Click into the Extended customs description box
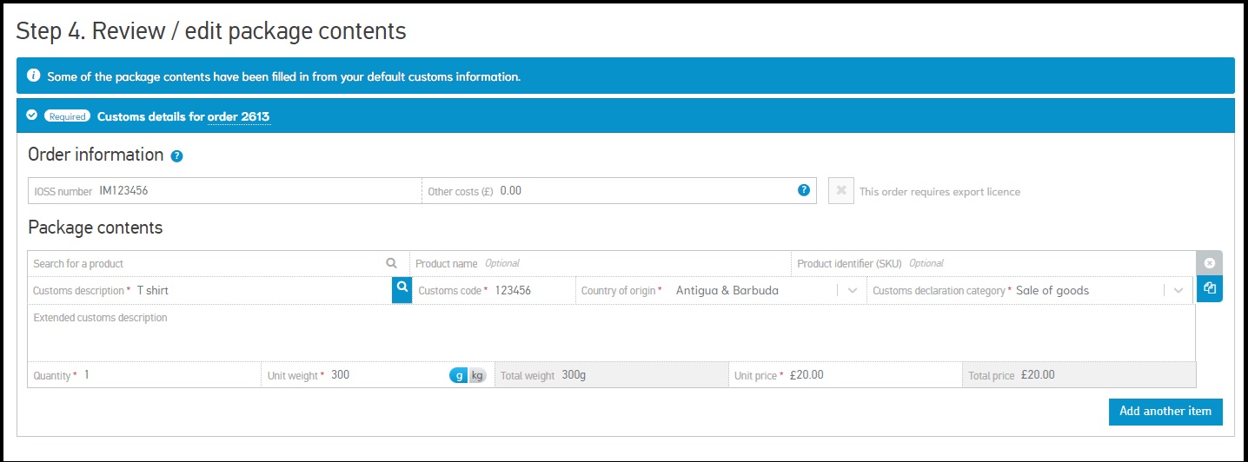1248x462 pixels. click(608, 334)
